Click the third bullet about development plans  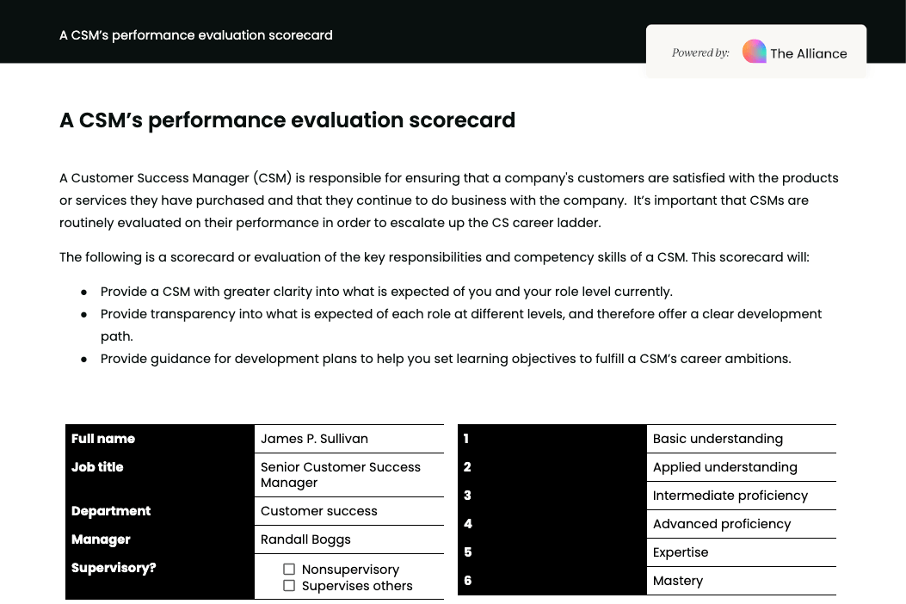pos(446,359)
